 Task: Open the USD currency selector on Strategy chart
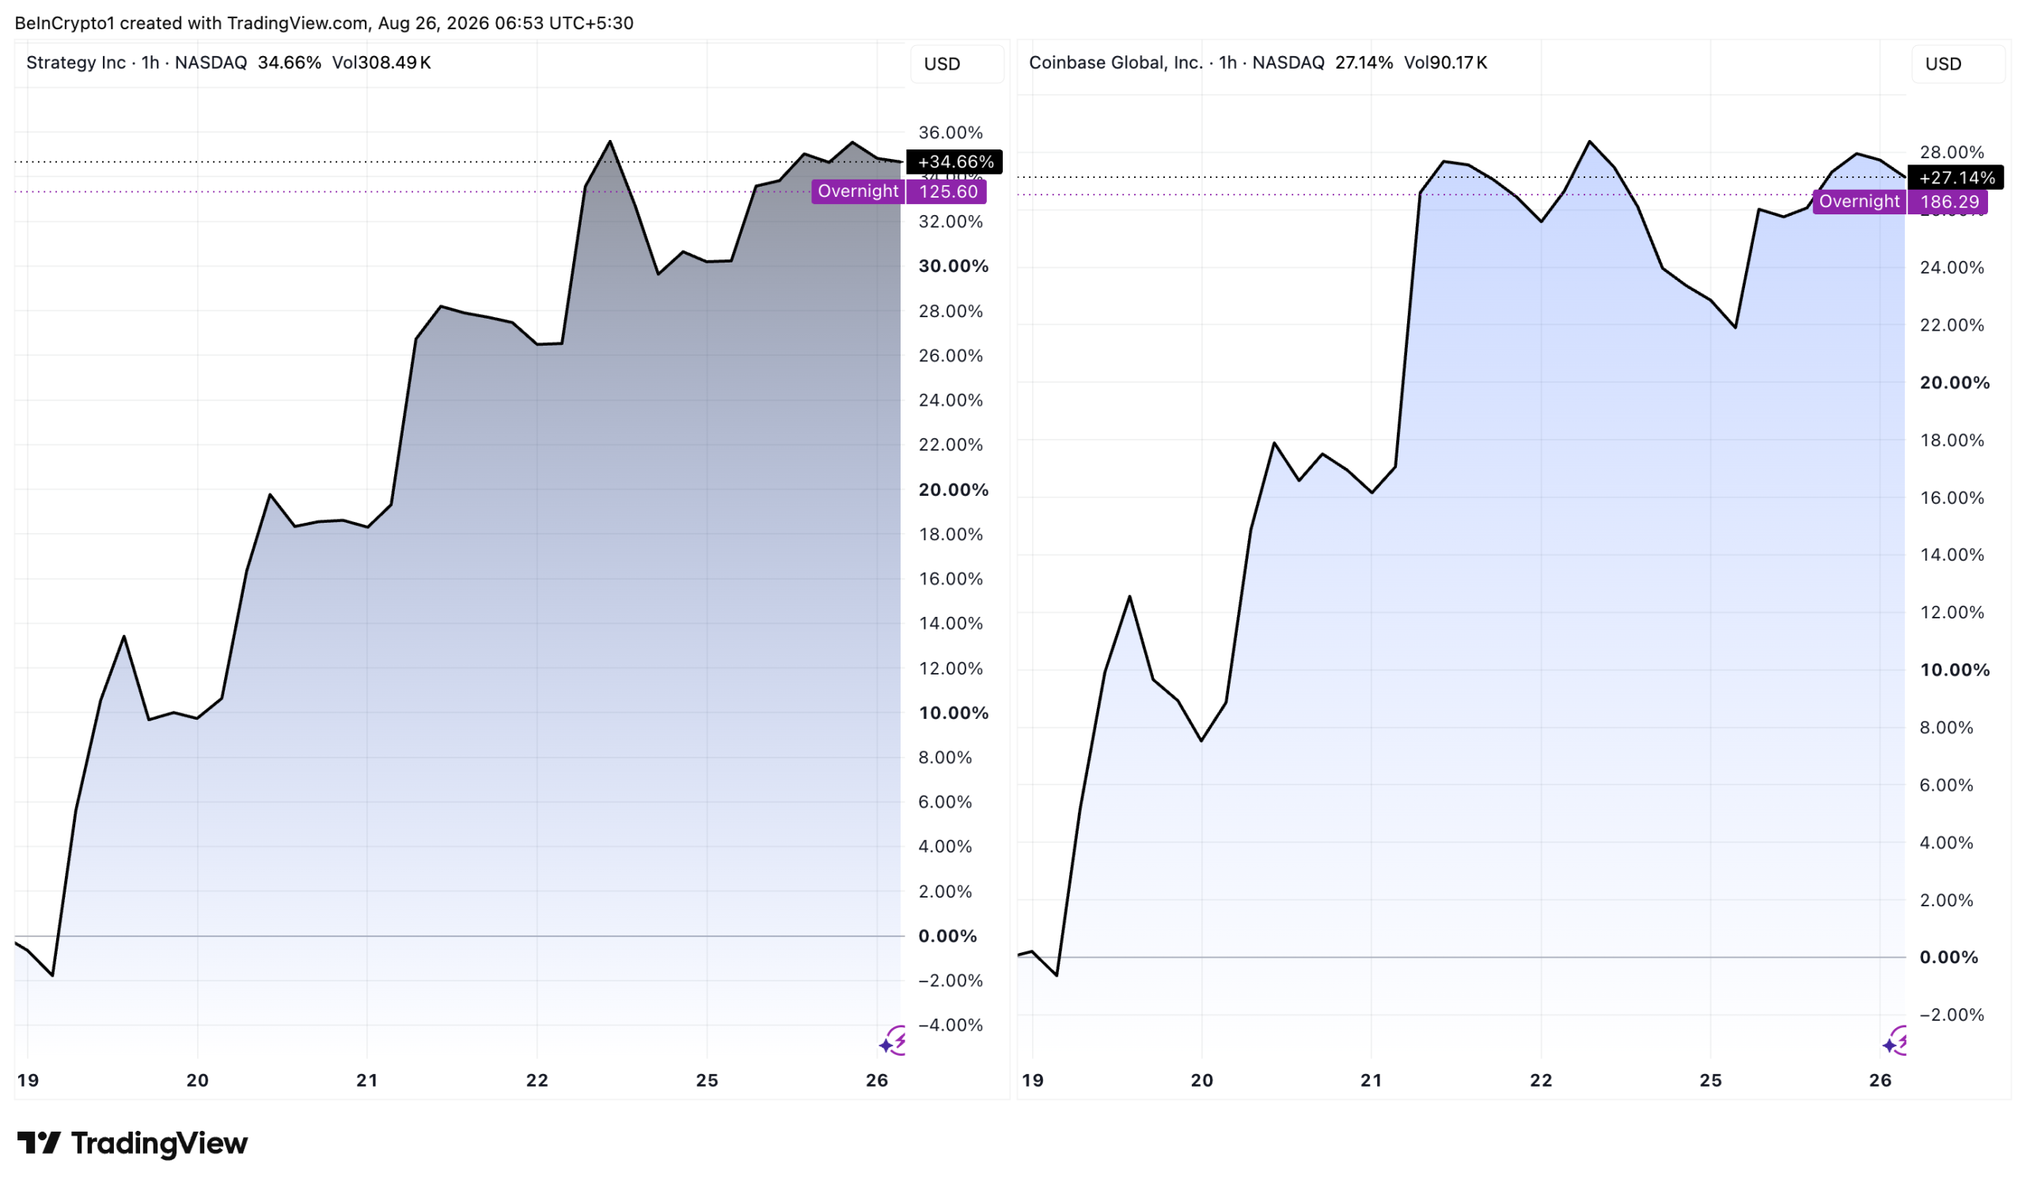pos(956,63)
